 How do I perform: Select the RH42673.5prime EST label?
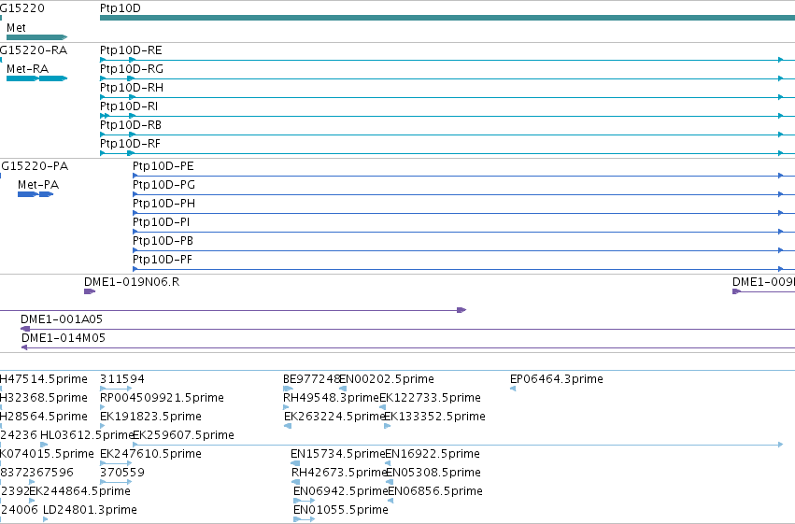pos(340,473)
